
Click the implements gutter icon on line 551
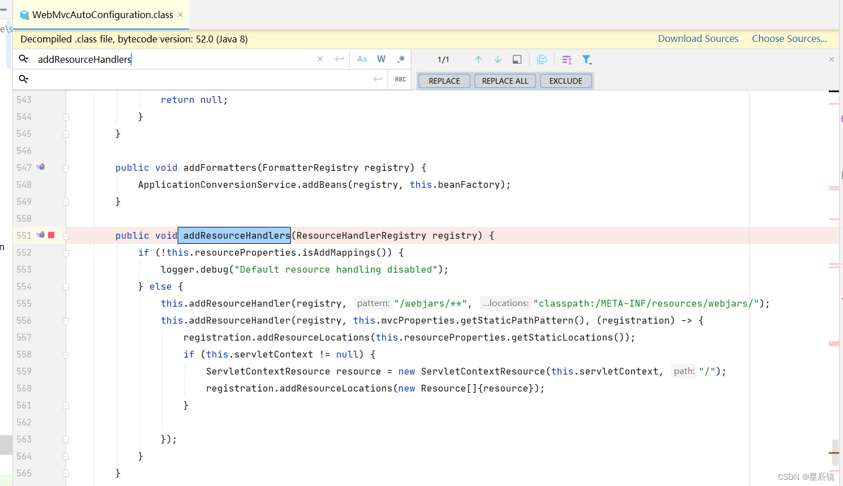click(41, 235)
